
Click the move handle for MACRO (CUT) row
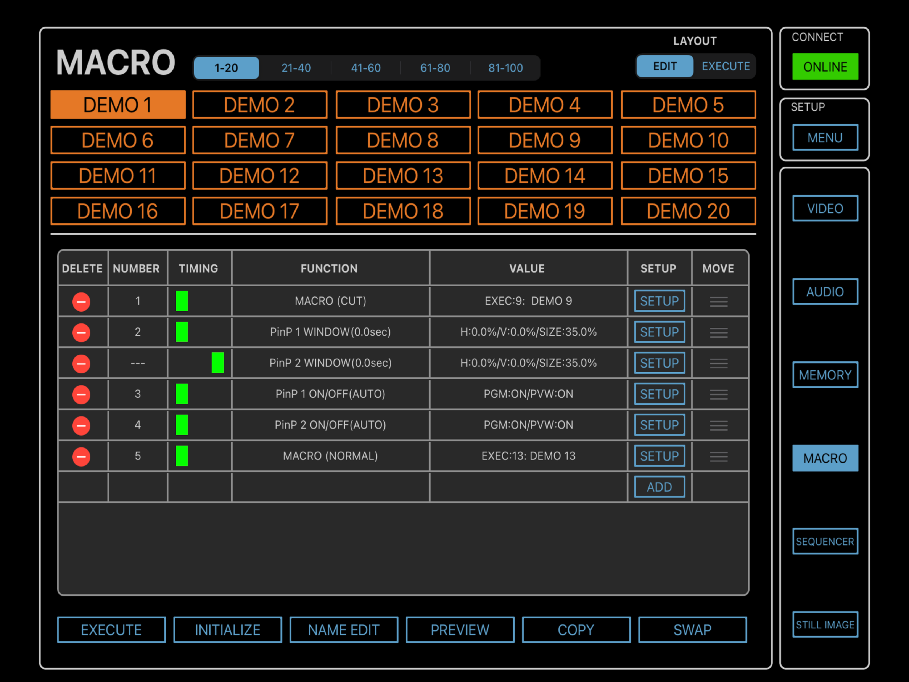718,301
